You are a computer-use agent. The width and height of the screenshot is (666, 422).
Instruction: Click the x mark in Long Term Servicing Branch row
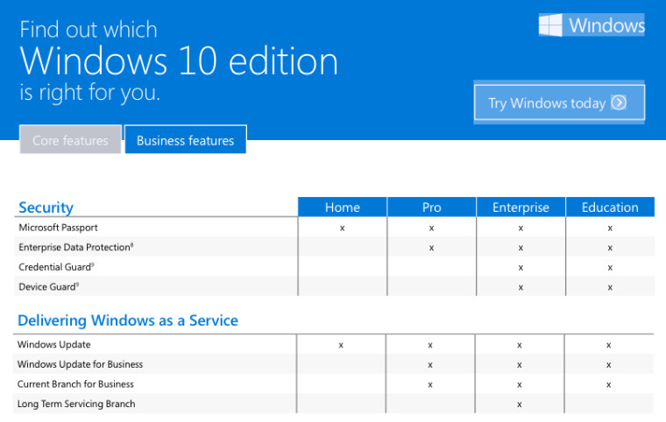pos(520,404)
